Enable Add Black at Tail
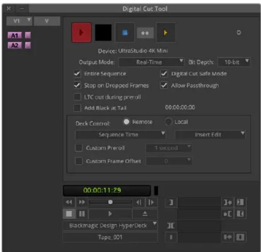 tap(77, 108)
